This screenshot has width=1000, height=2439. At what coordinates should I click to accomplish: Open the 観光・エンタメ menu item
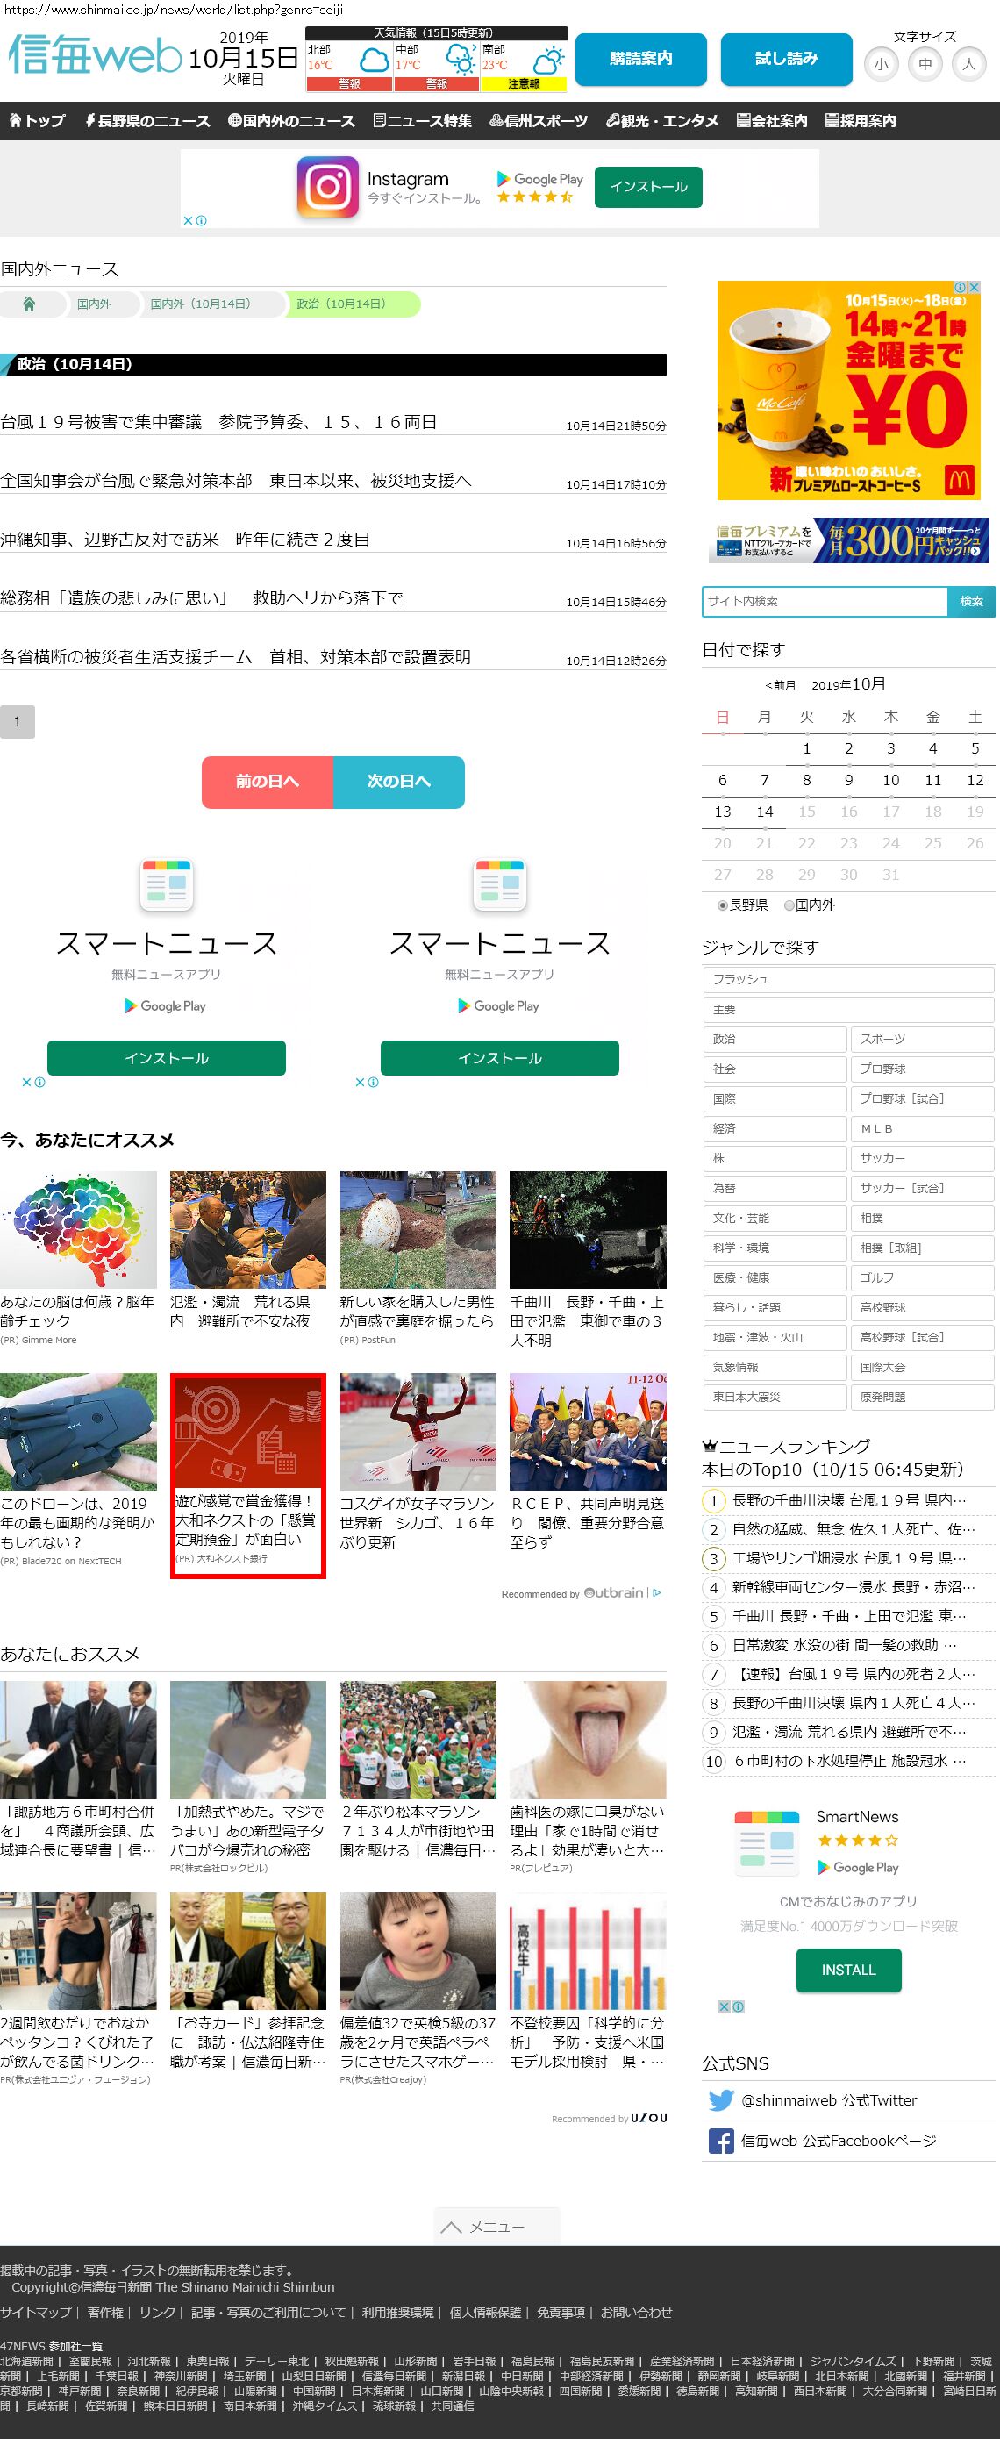click(662, 121)
